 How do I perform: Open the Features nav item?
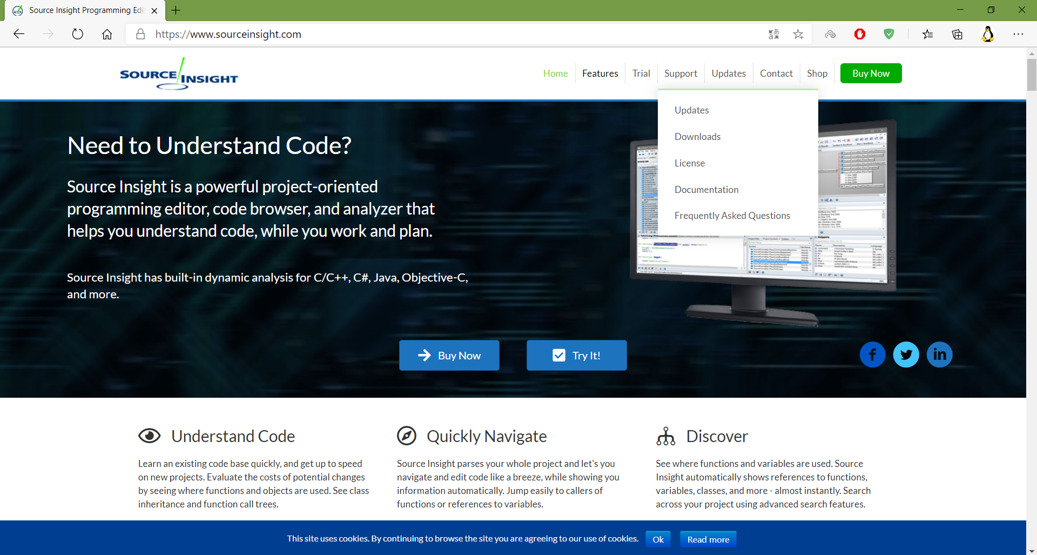point(600,73)
